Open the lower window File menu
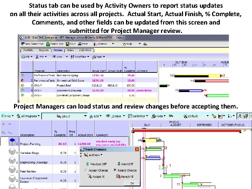 pos(8,116)
